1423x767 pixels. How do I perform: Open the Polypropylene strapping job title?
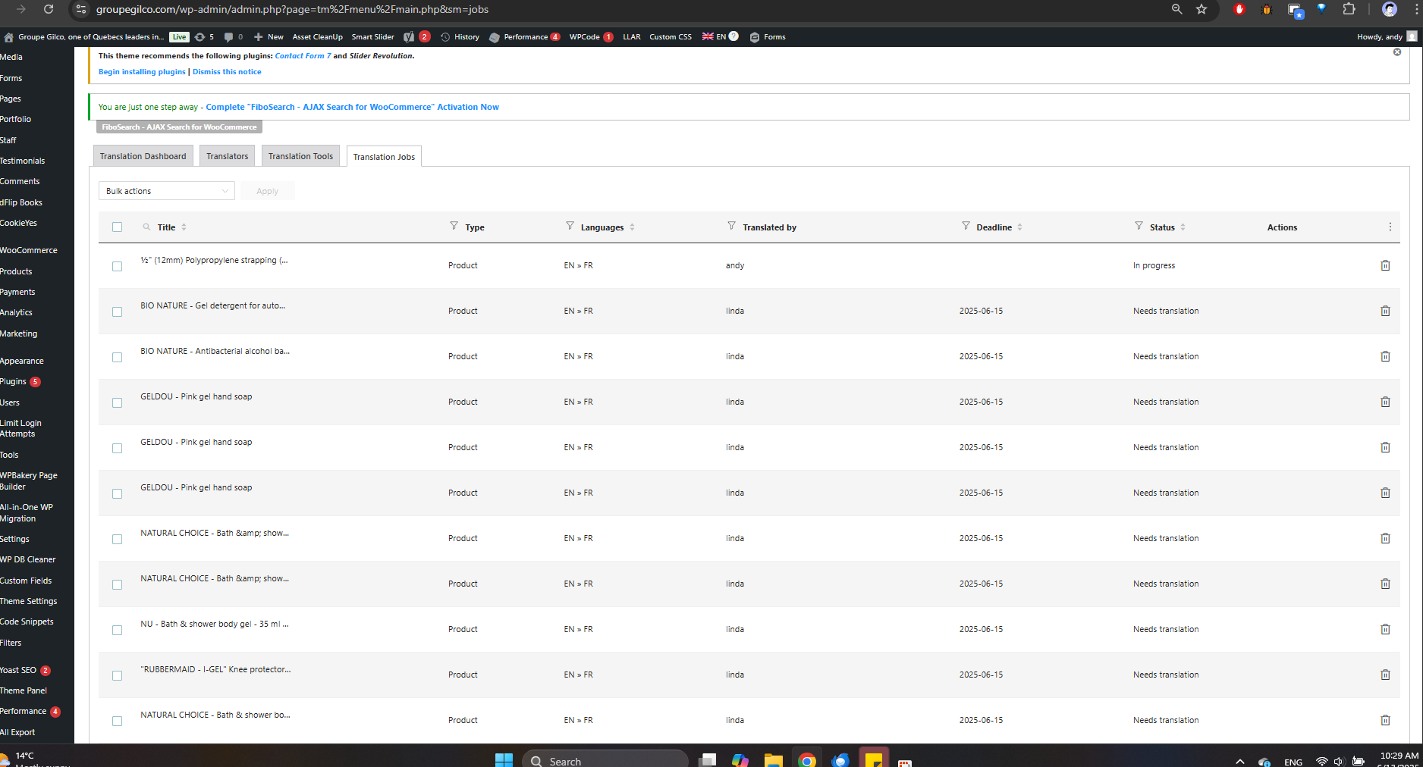(x=214, y=260)
